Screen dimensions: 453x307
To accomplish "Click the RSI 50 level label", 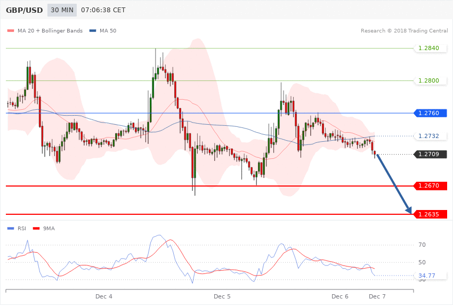I will [422, 262].
